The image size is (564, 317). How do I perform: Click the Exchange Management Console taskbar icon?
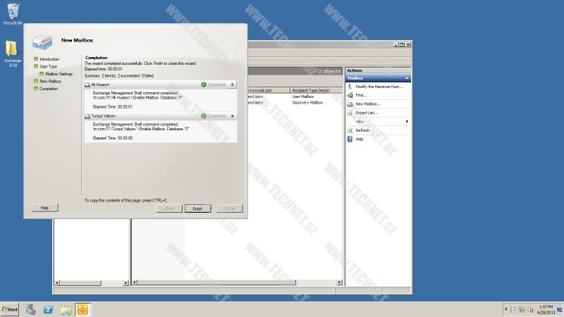84,309
